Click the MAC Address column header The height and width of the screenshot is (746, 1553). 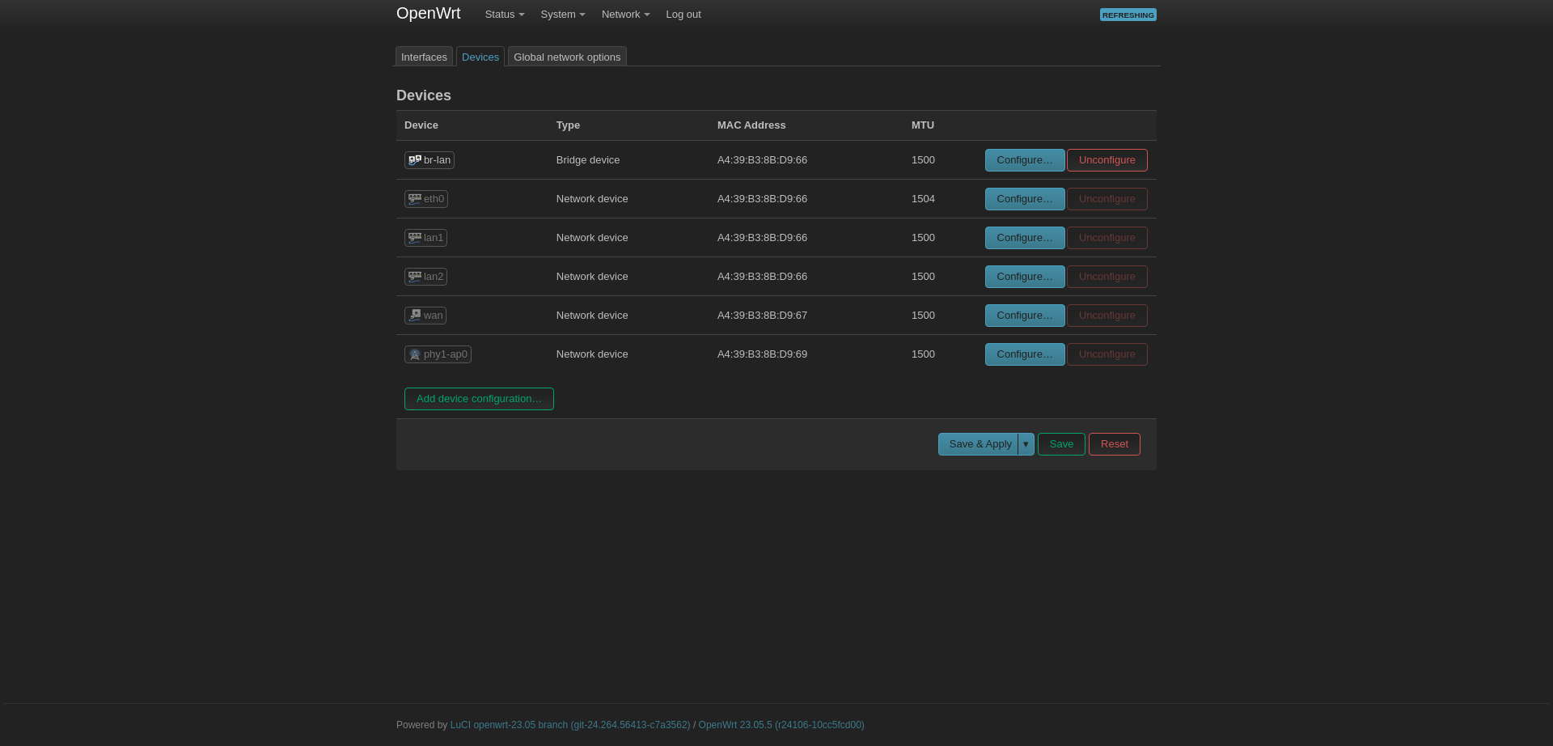[x=751, y=125]
